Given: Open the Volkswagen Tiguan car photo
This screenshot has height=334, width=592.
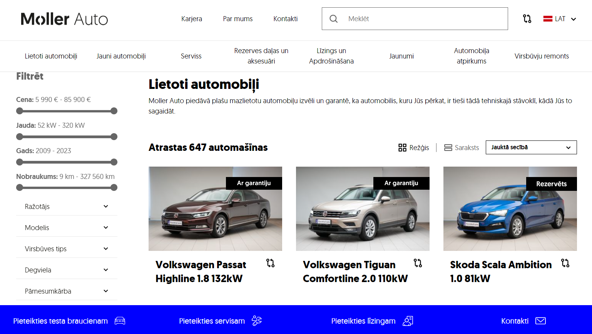Looking at the screenshot, I should click(x=363, y=209).
